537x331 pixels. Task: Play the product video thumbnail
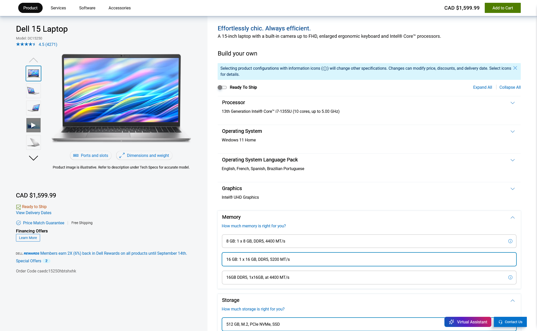[x=33, y=125]
